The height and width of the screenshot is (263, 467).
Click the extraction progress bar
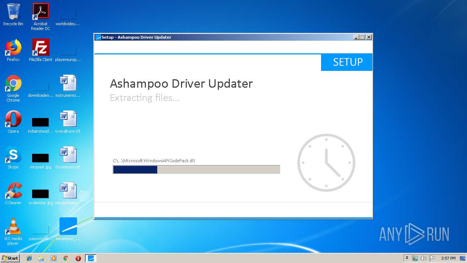coord(196,169)
